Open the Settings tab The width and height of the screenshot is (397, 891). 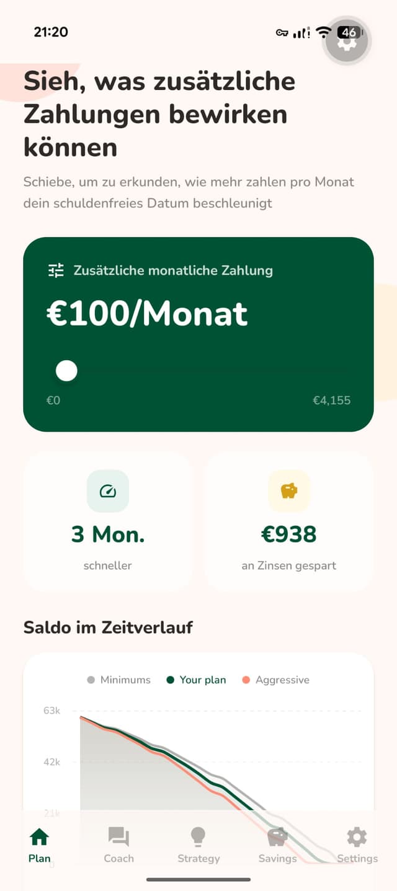pyautogui.click(x=357, y=843)
